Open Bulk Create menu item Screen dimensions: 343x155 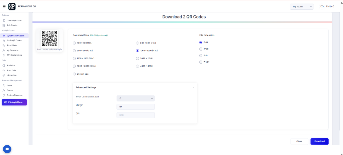12,25
